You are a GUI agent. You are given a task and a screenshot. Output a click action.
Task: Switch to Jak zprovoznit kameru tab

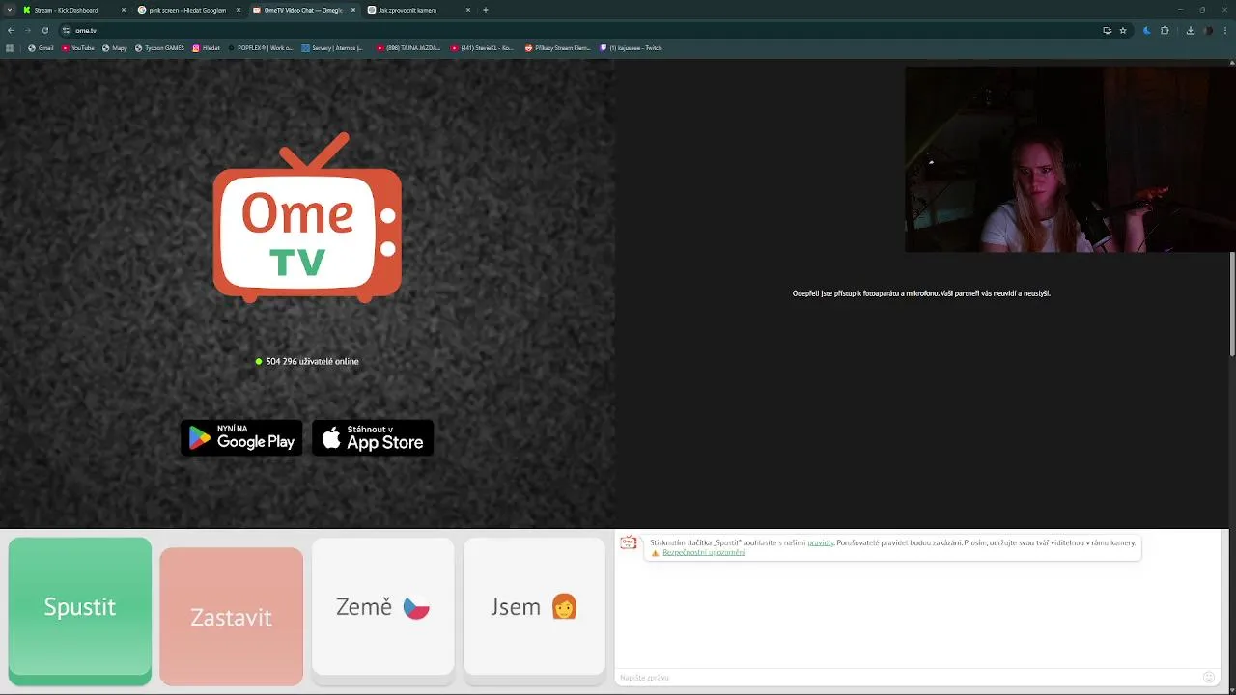coord(417,10)
